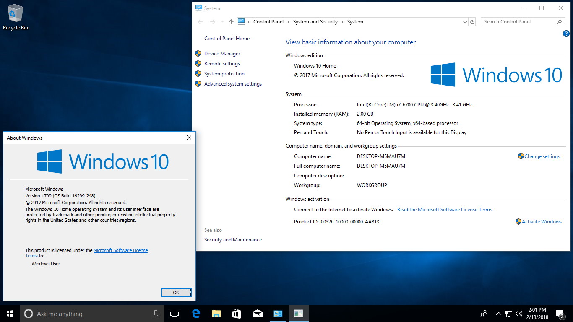Click the Activate Windows link
This screenshot has width=573, height=322.
point(542,222)
